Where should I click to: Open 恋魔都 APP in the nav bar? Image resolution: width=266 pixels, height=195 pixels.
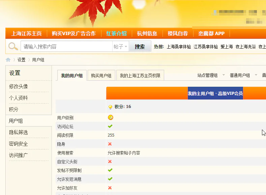[x=211, y=33]
